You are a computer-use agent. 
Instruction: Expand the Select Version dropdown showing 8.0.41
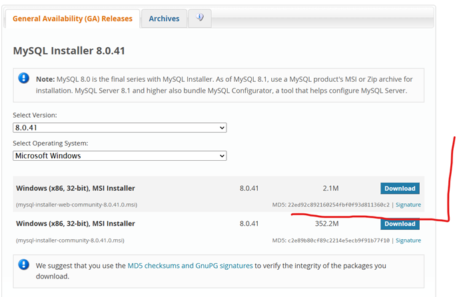click(120, 128)
